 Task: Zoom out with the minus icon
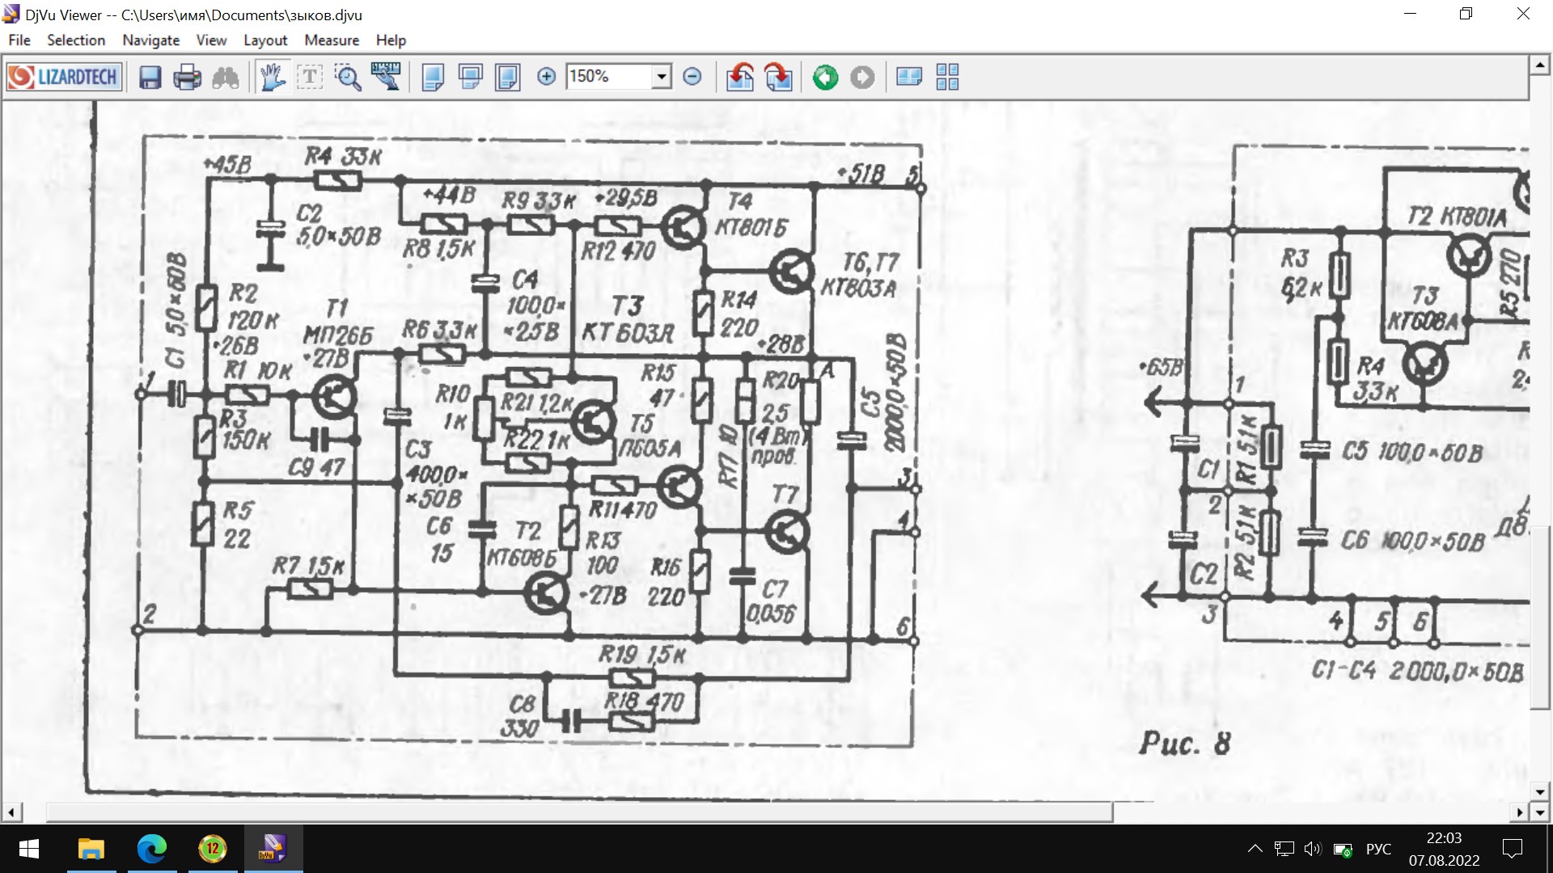point(692,77)
